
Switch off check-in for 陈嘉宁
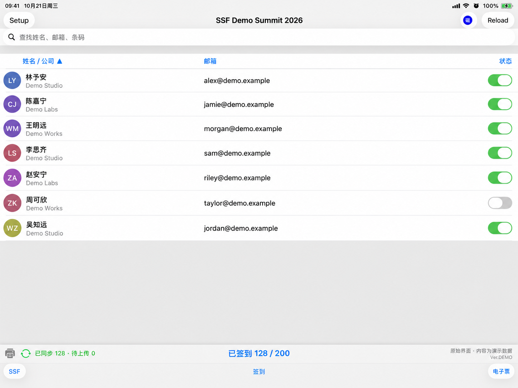point(500,104)
